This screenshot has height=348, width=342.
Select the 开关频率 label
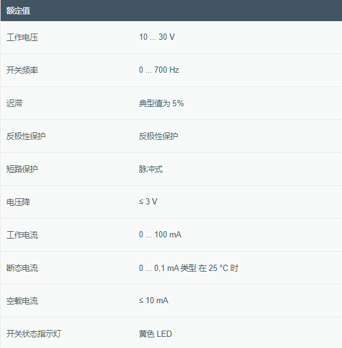22,70
